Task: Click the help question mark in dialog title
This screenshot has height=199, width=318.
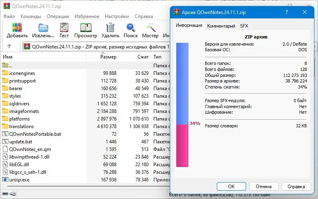Action: point(287,12)
